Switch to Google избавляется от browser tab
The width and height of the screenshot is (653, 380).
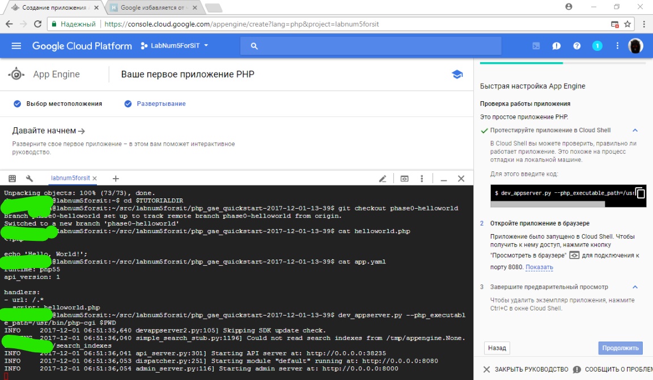[152, 7]
